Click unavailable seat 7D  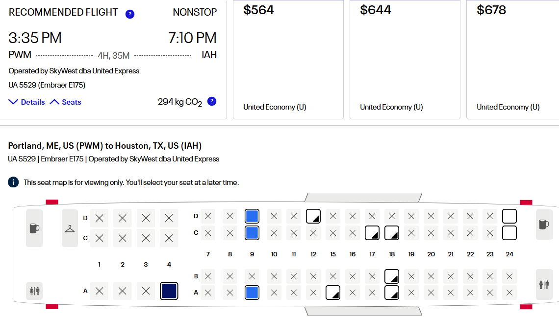tap(208, 216)
